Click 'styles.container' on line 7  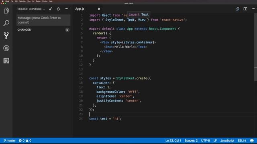pyautogui.click(x=138, y=42)
